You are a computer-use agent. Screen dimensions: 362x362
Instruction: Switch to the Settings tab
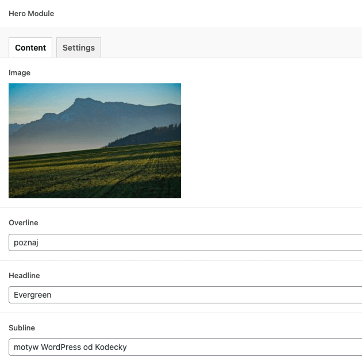click(x=79, y=48)
